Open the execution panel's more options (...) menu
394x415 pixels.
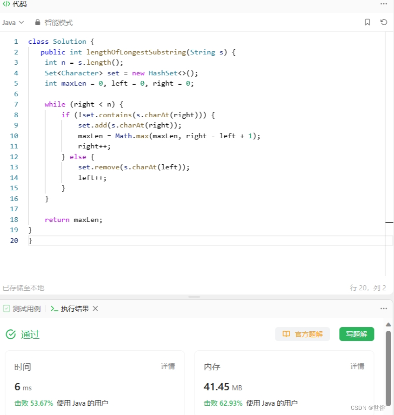click(383, 308)
